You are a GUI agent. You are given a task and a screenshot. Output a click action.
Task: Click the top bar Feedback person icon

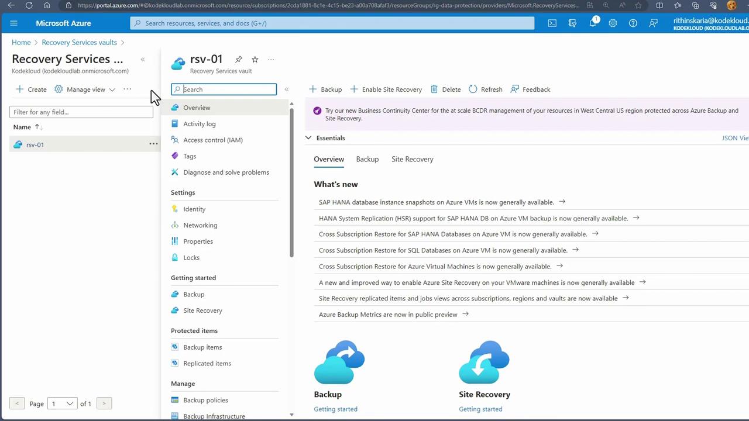tap(654, 23)
